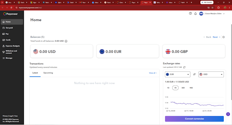Click the total funds info icon
The image size is (232, 125).
pyautogui.click(x=66, y=41)
